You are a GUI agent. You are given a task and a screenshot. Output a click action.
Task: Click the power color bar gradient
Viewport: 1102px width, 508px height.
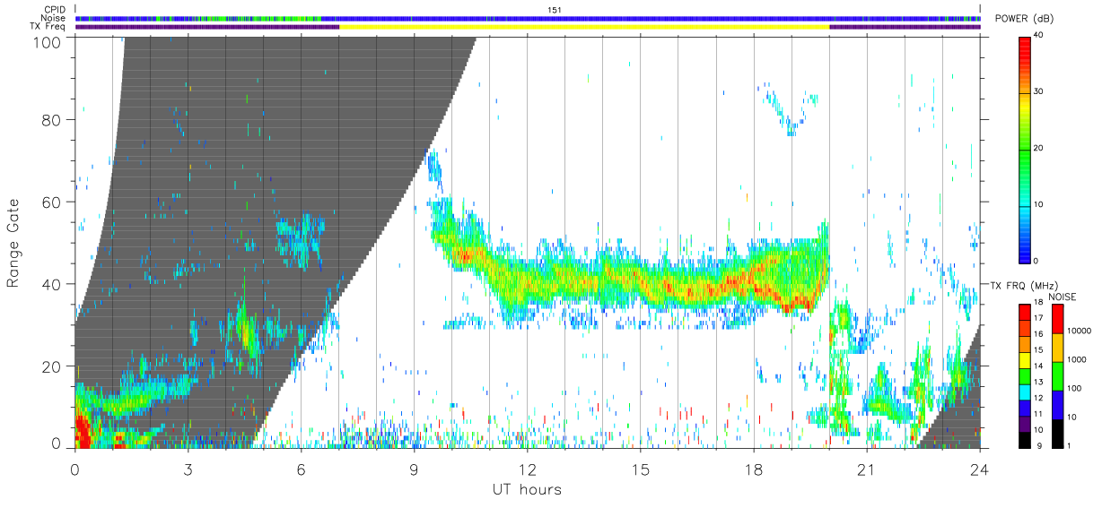point(1025,149)
